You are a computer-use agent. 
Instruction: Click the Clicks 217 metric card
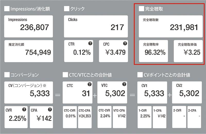pos(96,26)
